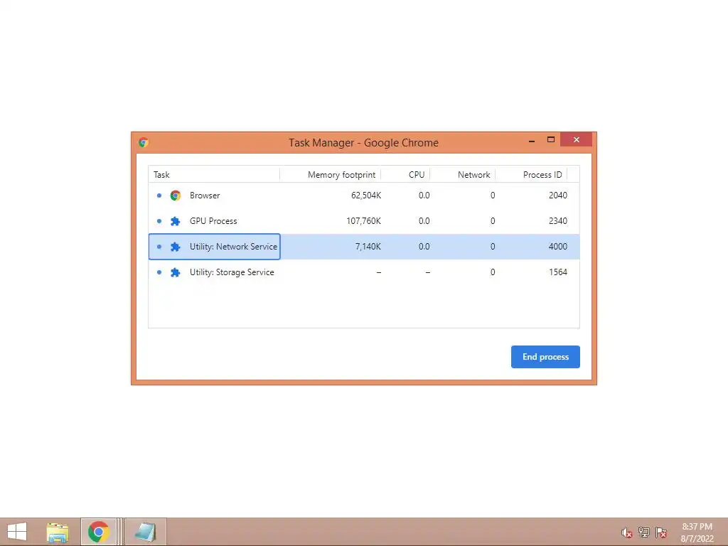Click process ID 2340

tap(558, 221)
